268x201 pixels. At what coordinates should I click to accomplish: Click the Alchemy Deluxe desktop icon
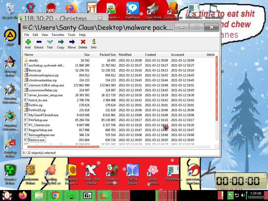10,66
